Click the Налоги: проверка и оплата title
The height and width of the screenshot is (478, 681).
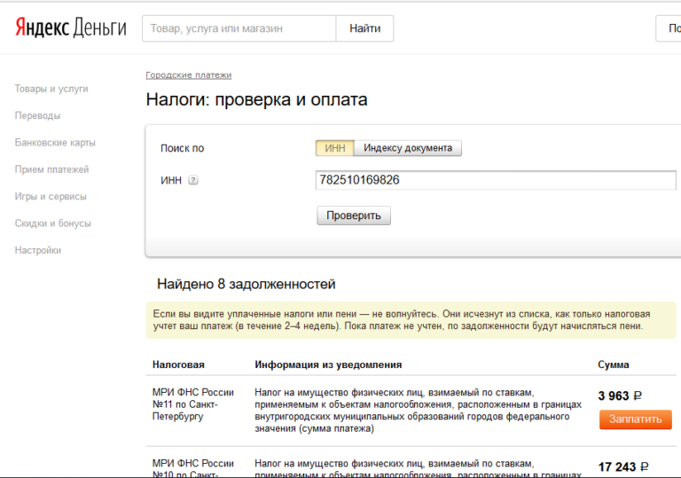tap(256, 99)
